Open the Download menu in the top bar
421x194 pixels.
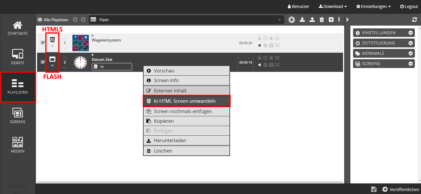pyautogui.click(x=332, y=6)
